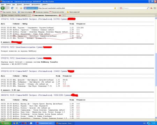Open the Tools (Инструменты) menu

pyautogui.click(x=36, y=5)
